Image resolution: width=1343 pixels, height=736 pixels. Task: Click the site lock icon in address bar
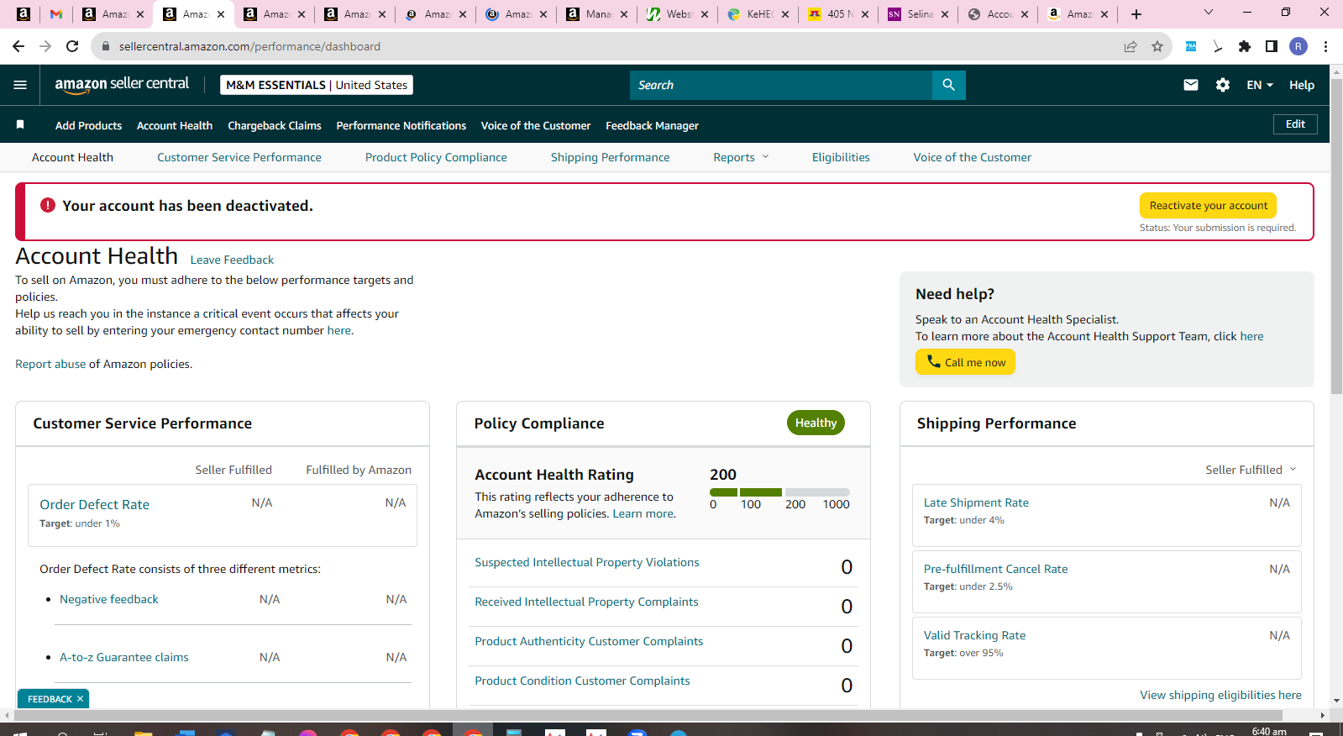(x=106, y=46)
